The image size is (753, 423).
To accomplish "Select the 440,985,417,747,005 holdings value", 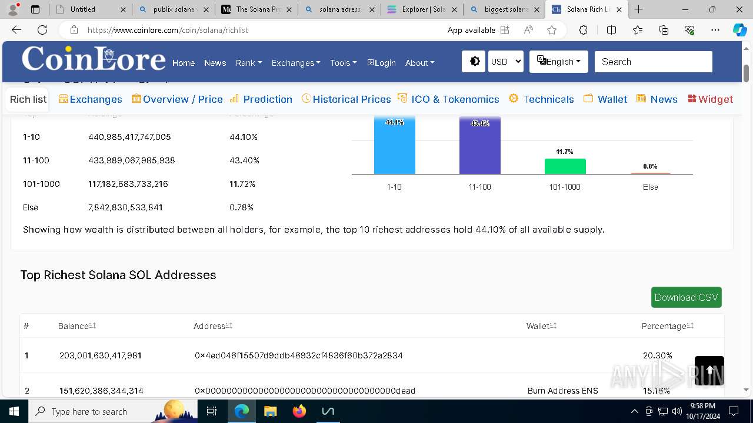I will click(x=129, y=137).
